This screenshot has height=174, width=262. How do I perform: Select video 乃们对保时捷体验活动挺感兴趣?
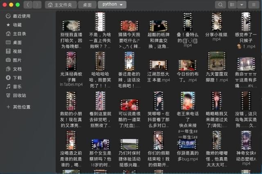(129, 153)
